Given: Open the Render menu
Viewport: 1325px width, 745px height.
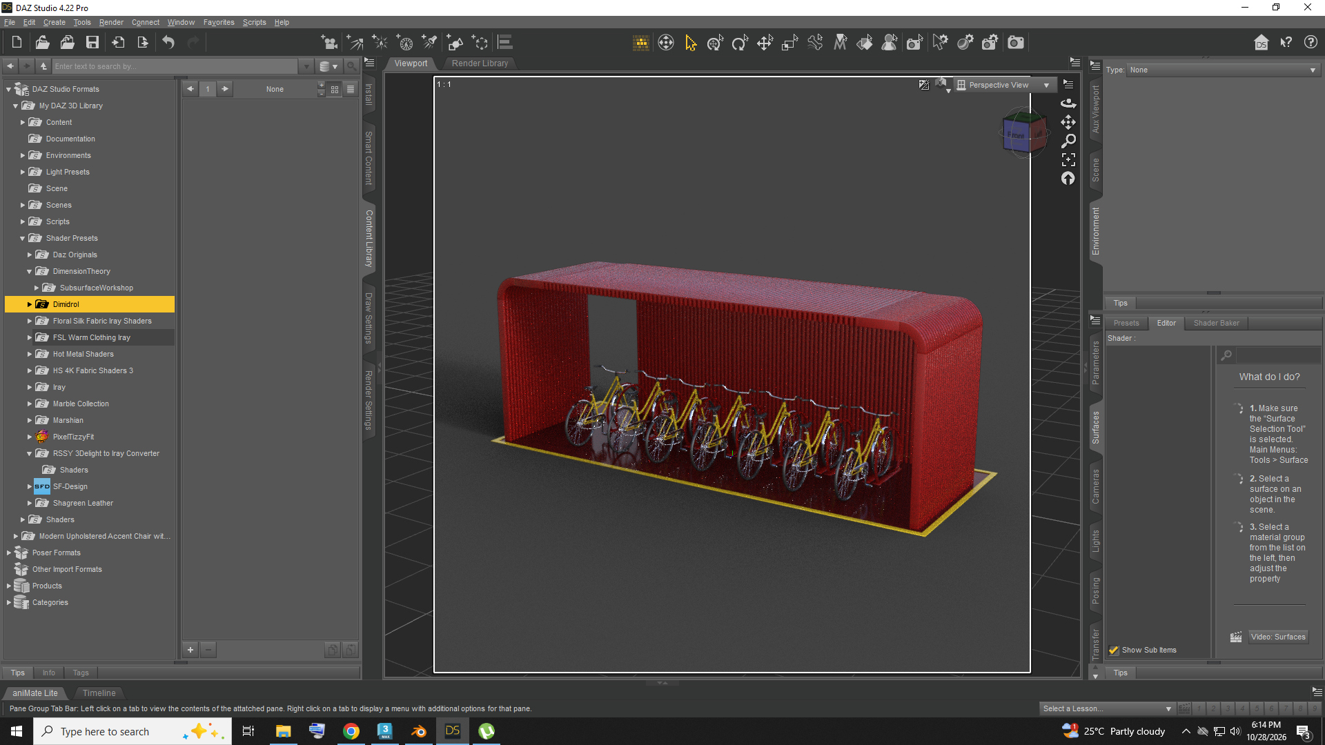Looking at the screenshot, I should pyautogui.click(x=111, y=22).
